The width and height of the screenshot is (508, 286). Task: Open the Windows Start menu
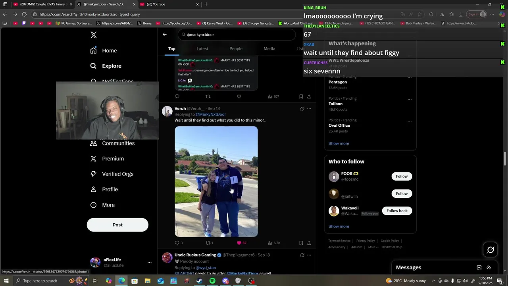click(x=5, y=281)
